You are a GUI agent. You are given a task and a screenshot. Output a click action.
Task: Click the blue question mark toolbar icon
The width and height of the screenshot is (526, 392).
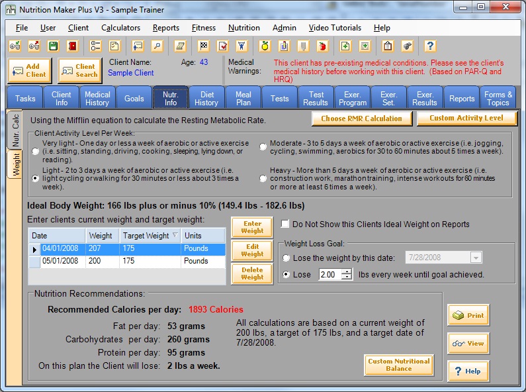[430, 46]
